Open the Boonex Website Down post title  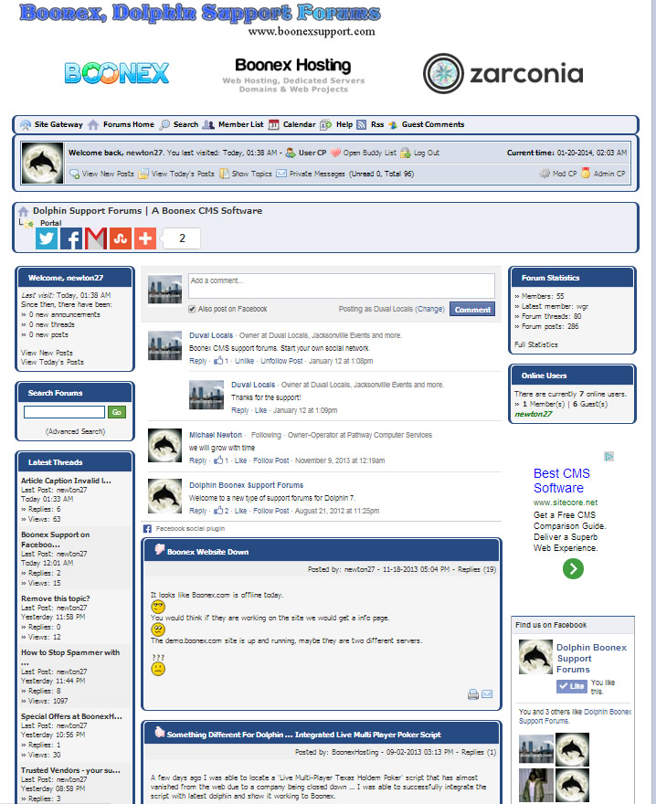pos(207,552)
